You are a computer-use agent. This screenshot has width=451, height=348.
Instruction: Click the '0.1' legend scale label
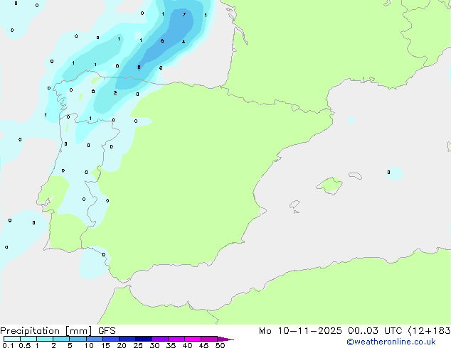click(x=8, y=345)
